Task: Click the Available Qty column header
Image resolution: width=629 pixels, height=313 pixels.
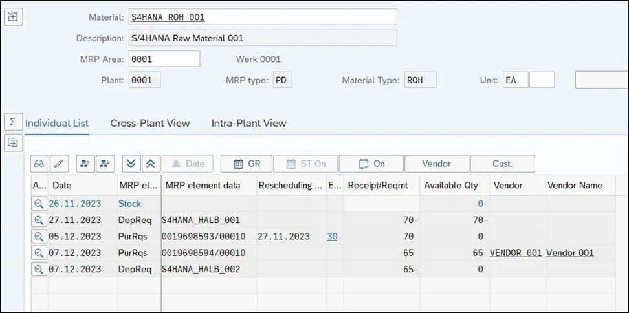Action: [x=454, y=185]
